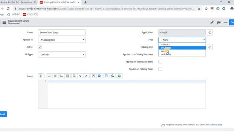Select '-- None --' in Type list
The height and width of the screenshot is (132, 234).
coord(182,44)
